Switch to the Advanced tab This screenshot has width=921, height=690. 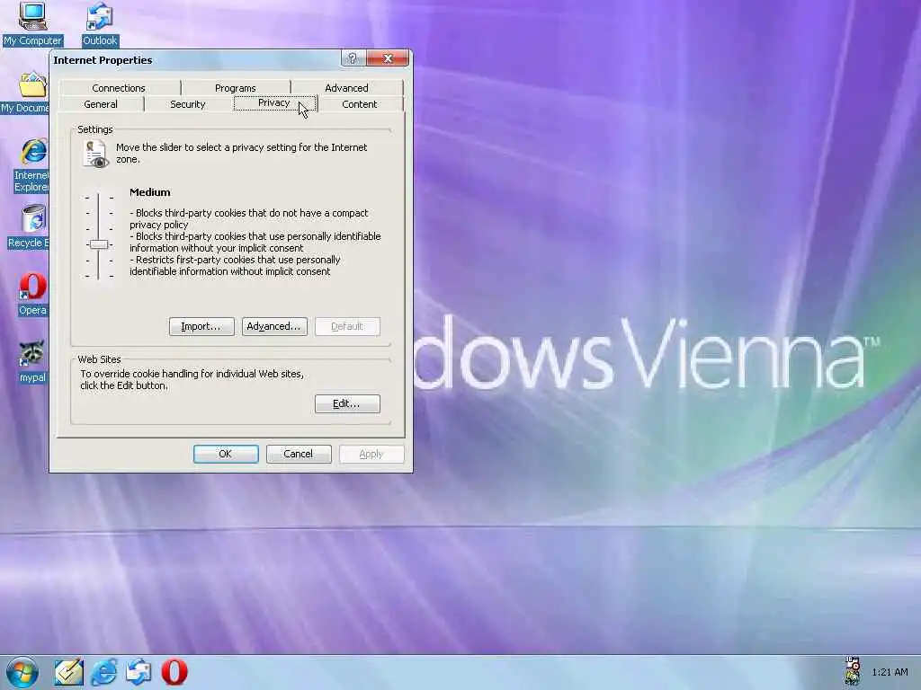(x=346, y=88)
